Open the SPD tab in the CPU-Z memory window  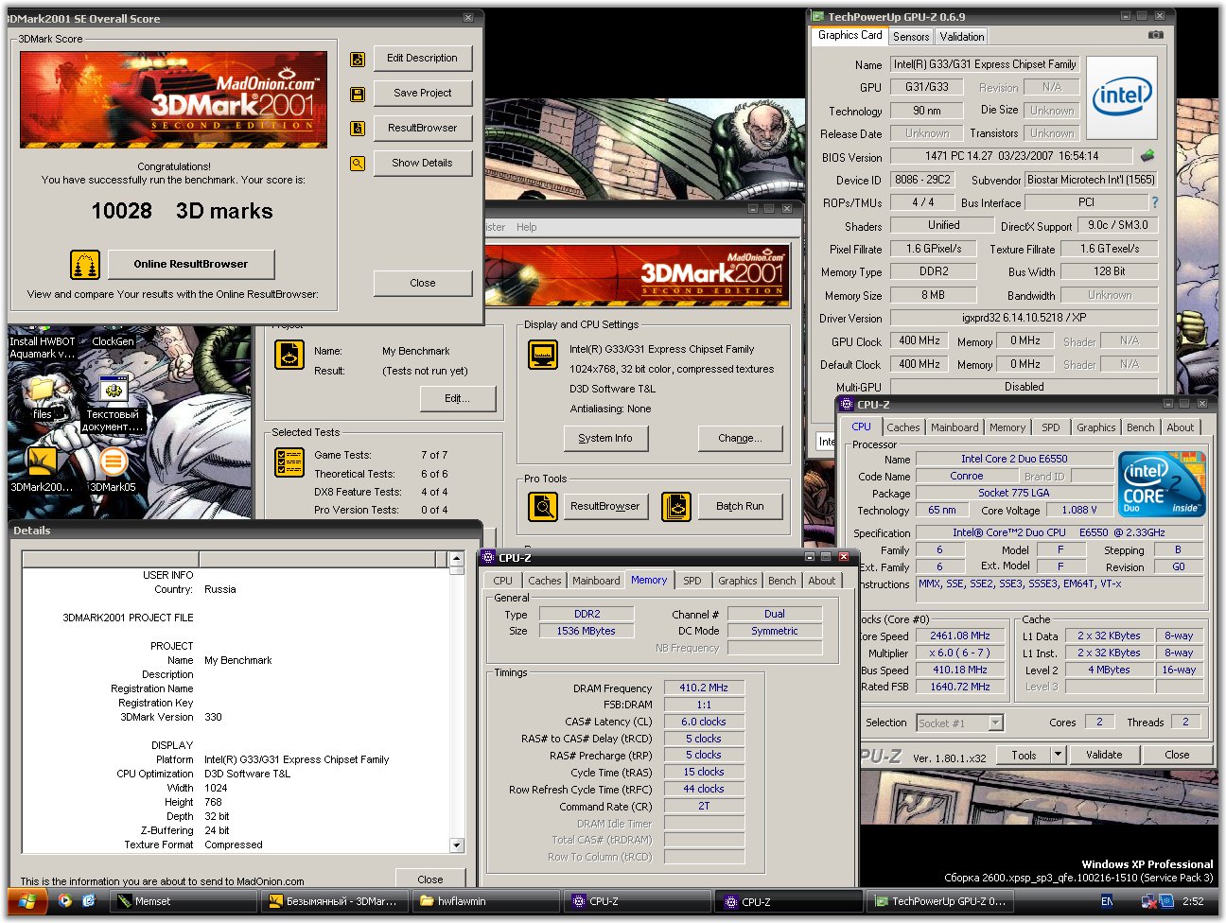692,581
